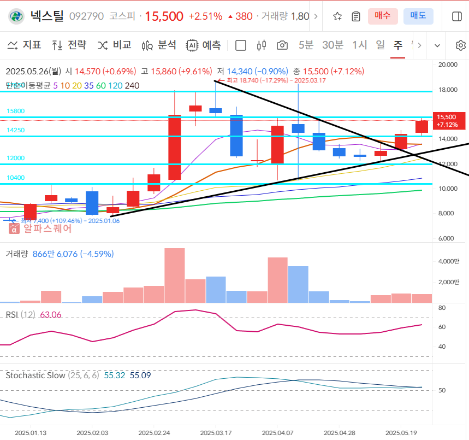Click the Stochastic Slow indicator label
The width and height of the screenshot is (469, 440).
tap(52, 376)
